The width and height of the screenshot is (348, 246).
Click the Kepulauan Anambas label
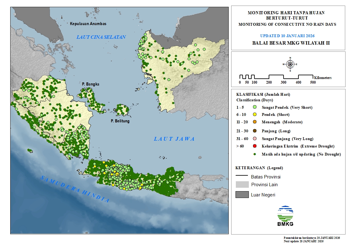click(x=88, y=24)
